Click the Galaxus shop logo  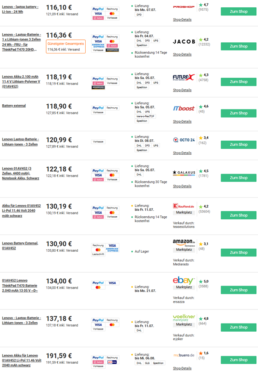(x=184, y=173)
